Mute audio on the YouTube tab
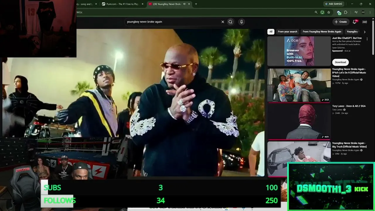This screenshot has height=211, width=375. point(184,4)
